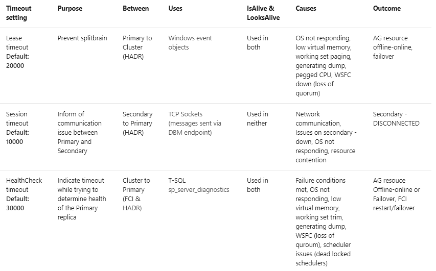Select the 'Causes' column header
The height and width of the screenshot is (271, 436).
(x=306, y=8)
